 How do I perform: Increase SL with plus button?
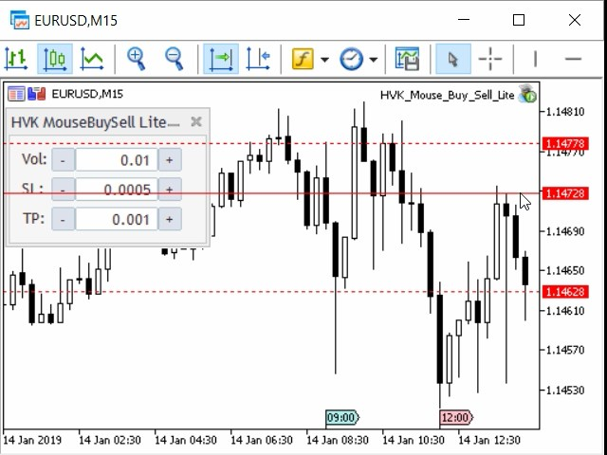[x=170, y=190]
